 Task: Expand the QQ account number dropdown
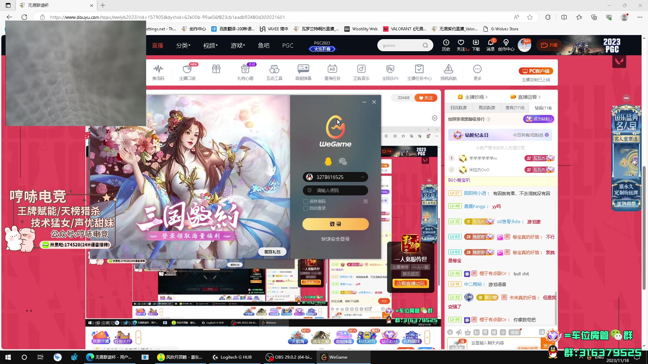[363, 177]
